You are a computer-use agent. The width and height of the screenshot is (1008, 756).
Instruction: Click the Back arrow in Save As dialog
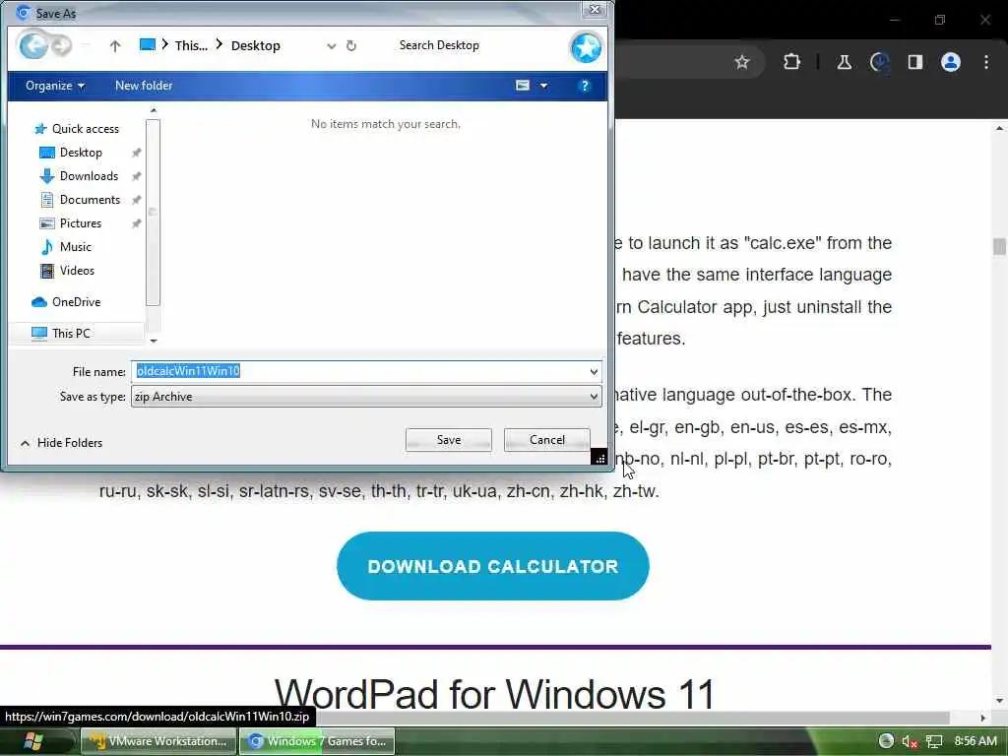pyautogui.click(x=33, y=45)
